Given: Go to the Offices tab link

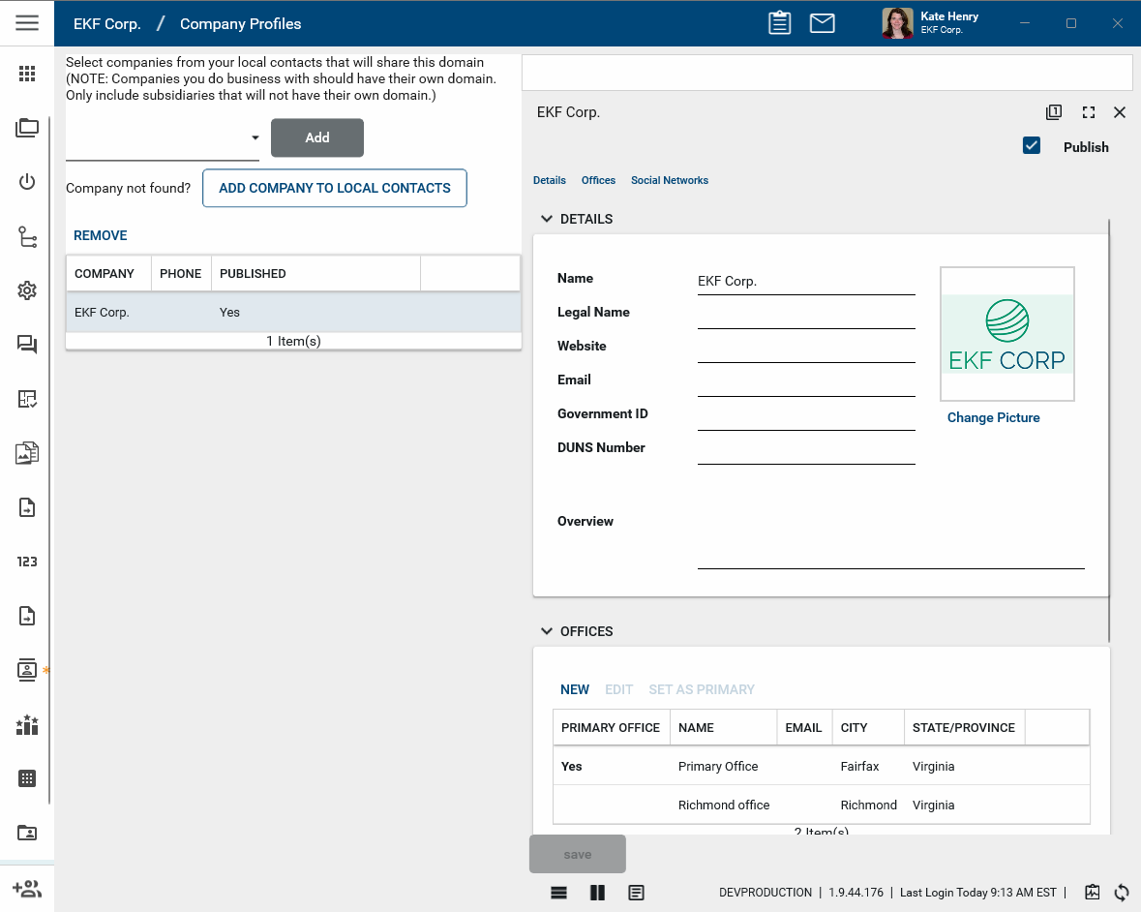Looking at the screenshot, I should [x=598, y=180].
